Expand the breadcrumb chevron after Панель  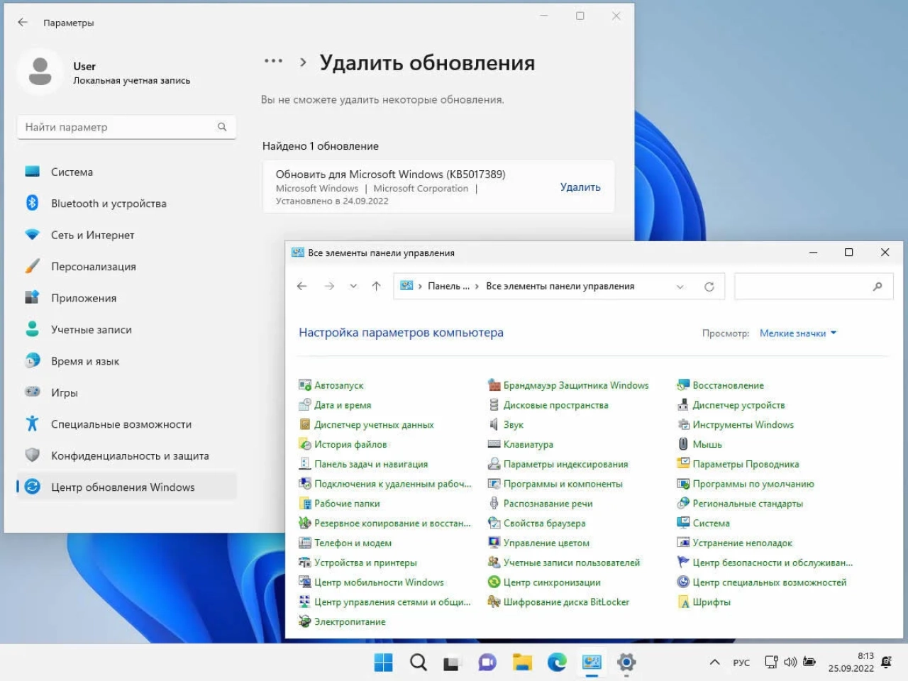[477, 287]
